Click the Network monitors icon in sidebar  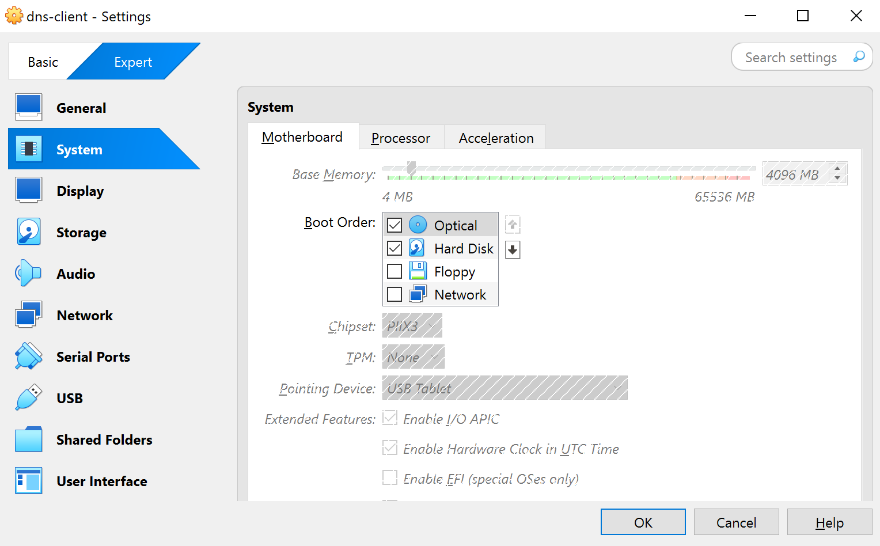tap(29, 315)
